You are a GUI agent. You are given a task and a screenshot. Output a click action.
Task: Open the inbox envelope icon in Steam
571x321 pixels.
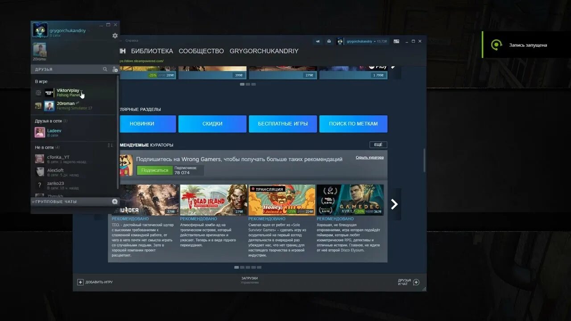coord(329,41)
